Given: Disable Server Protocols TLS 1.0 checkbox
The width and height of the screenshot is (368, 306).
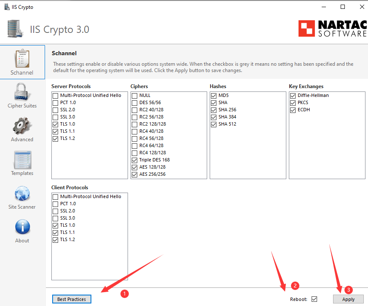Looking at the screenshot, I should pyautogui.click(x=56, y=124).
